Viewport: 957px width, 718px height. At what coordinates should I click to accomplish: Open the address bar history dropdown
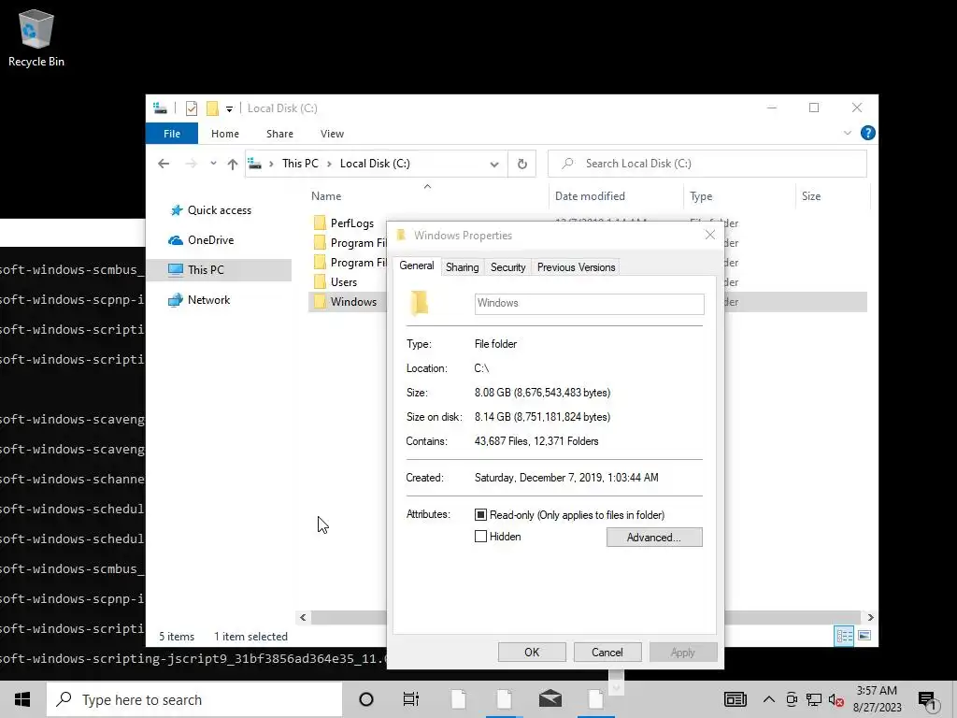(x=494, y=165)
